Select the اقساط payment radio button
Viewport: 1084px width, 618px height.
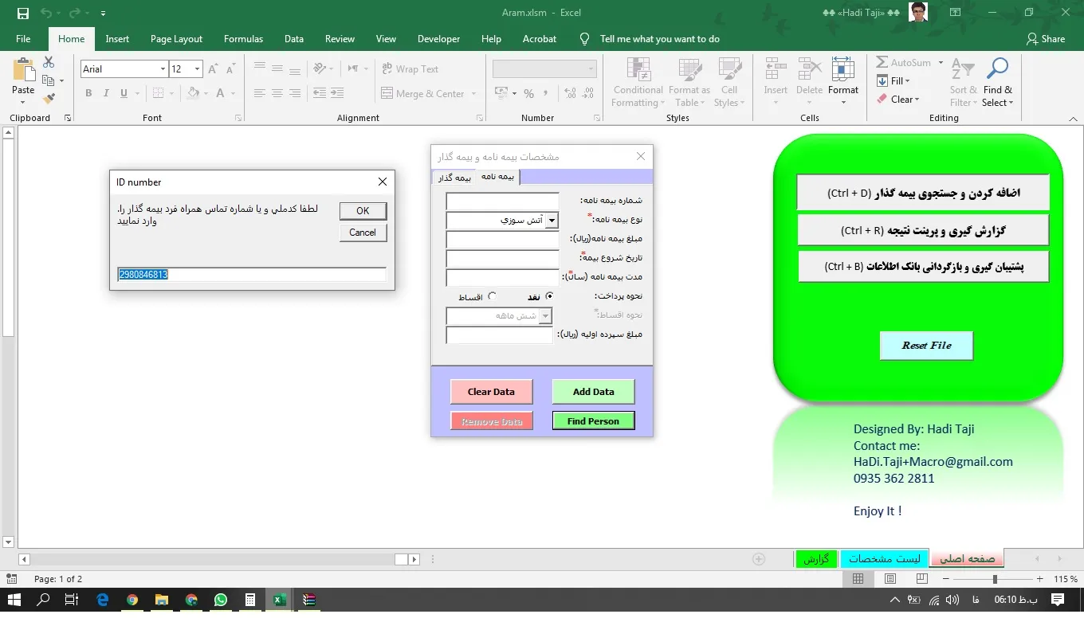coord(492,296)
